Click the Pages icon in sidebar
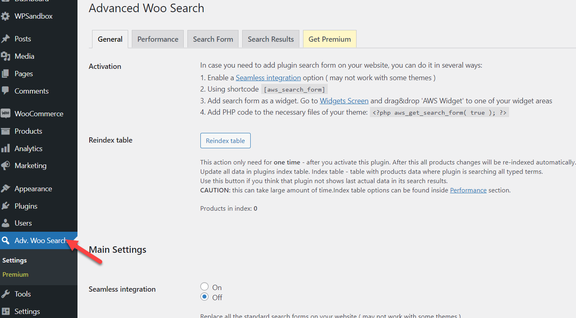576x318 pixels. point(5,74)
